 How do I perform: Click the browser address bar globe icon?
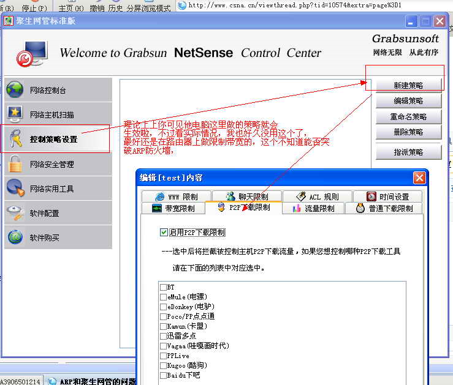[181, 5]
